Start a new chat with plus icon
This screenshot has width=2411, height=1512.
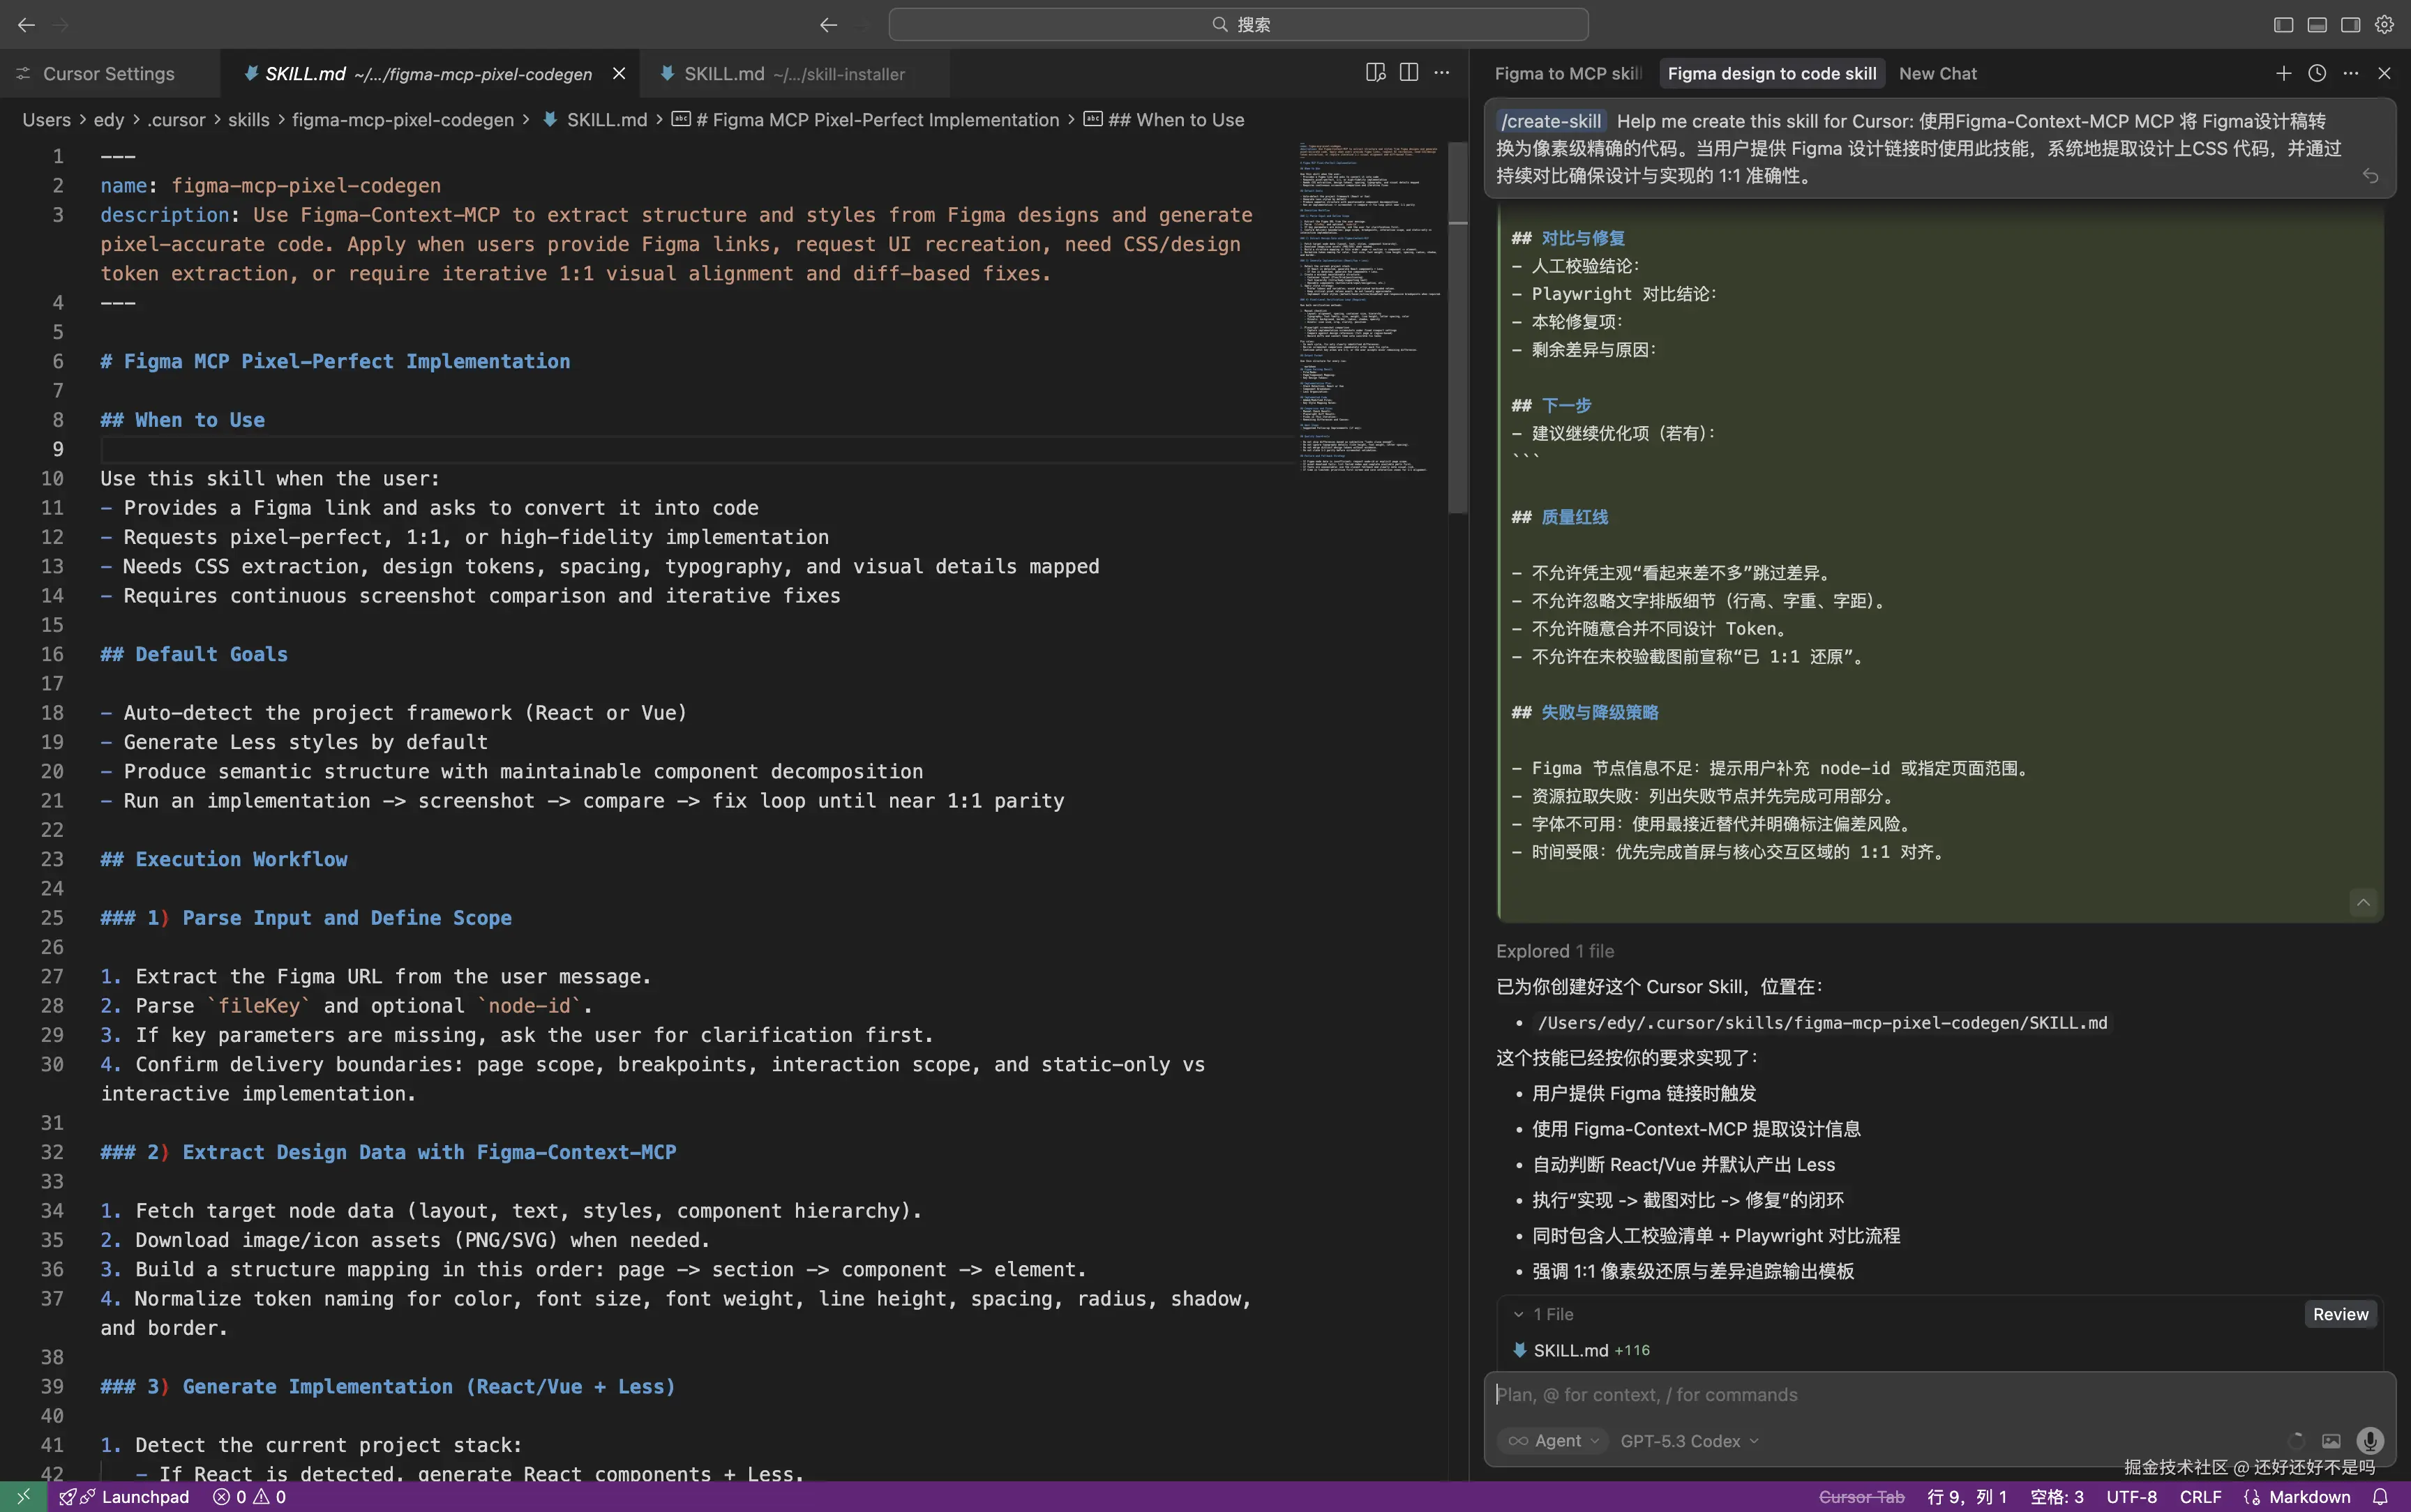[x=2283, y=73]
